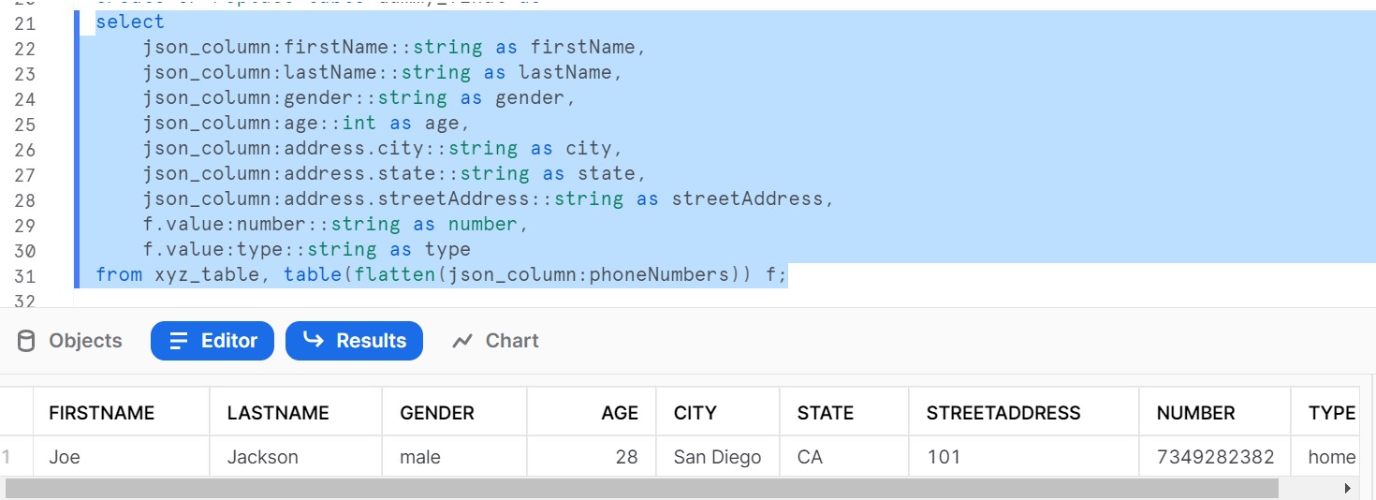Image resolution: width=1376 pixels, height=500 pixels.
Task: Click the Objects database cylinder icon
Action: tap(26, 341)
